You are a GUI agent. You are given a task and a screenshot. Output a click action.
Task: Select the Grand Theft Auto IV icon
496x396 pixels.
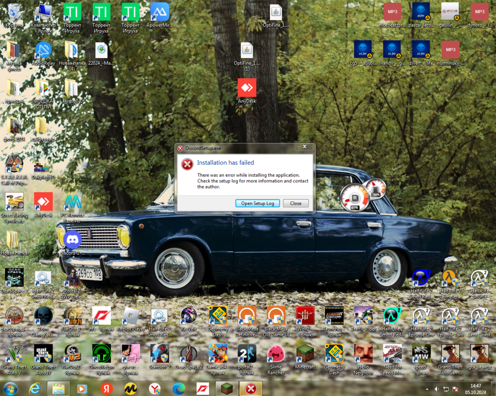click(x=43, y=360)
